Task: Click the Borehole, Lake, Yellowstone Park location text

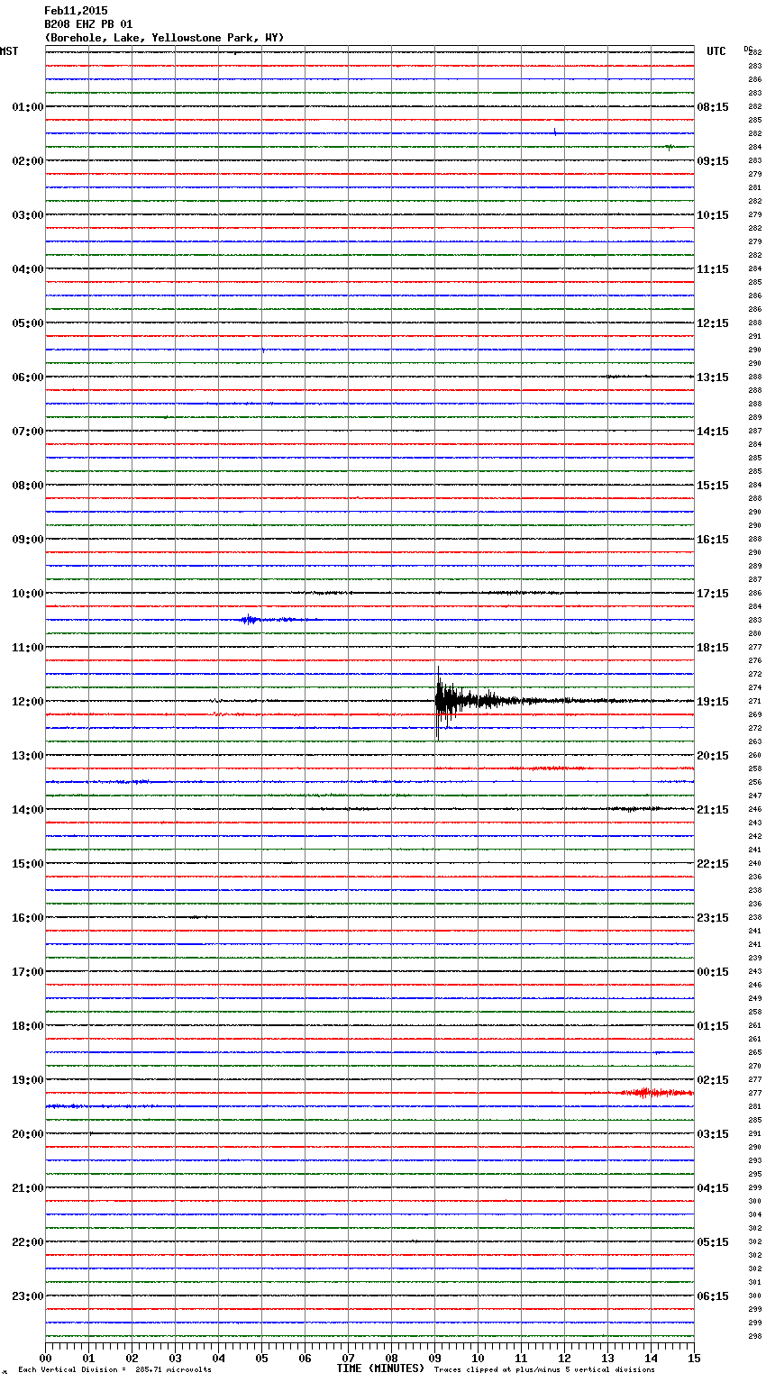Action: [164, 38]
